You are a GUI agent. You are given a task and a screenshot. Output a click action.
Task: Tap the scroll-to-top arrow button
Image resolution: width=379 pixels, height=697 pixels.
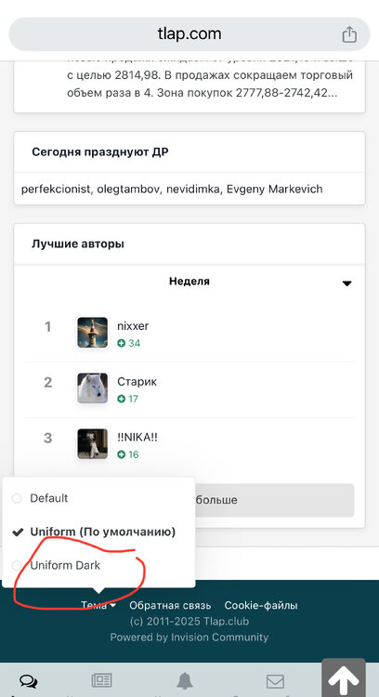(x=344, y=678)
